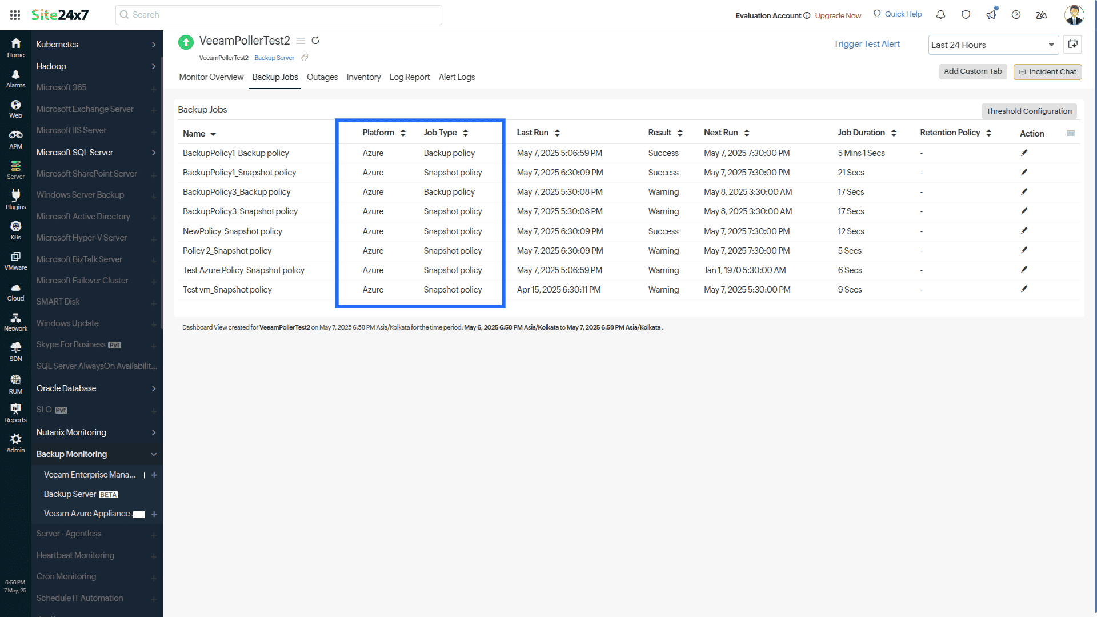Screen dimensions: 1097x617
Task: Click the announcements megaphone icon
Action: (991, 14)
